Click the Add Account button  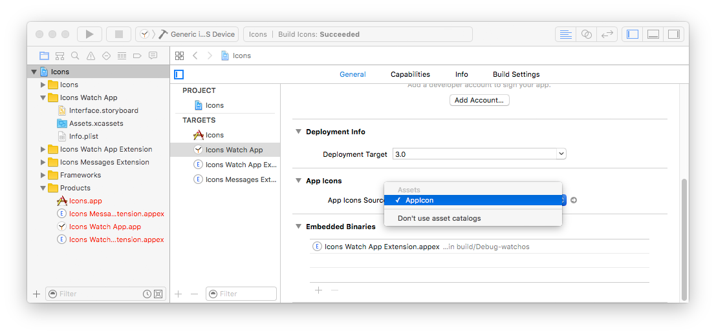(x=479, y=100)
